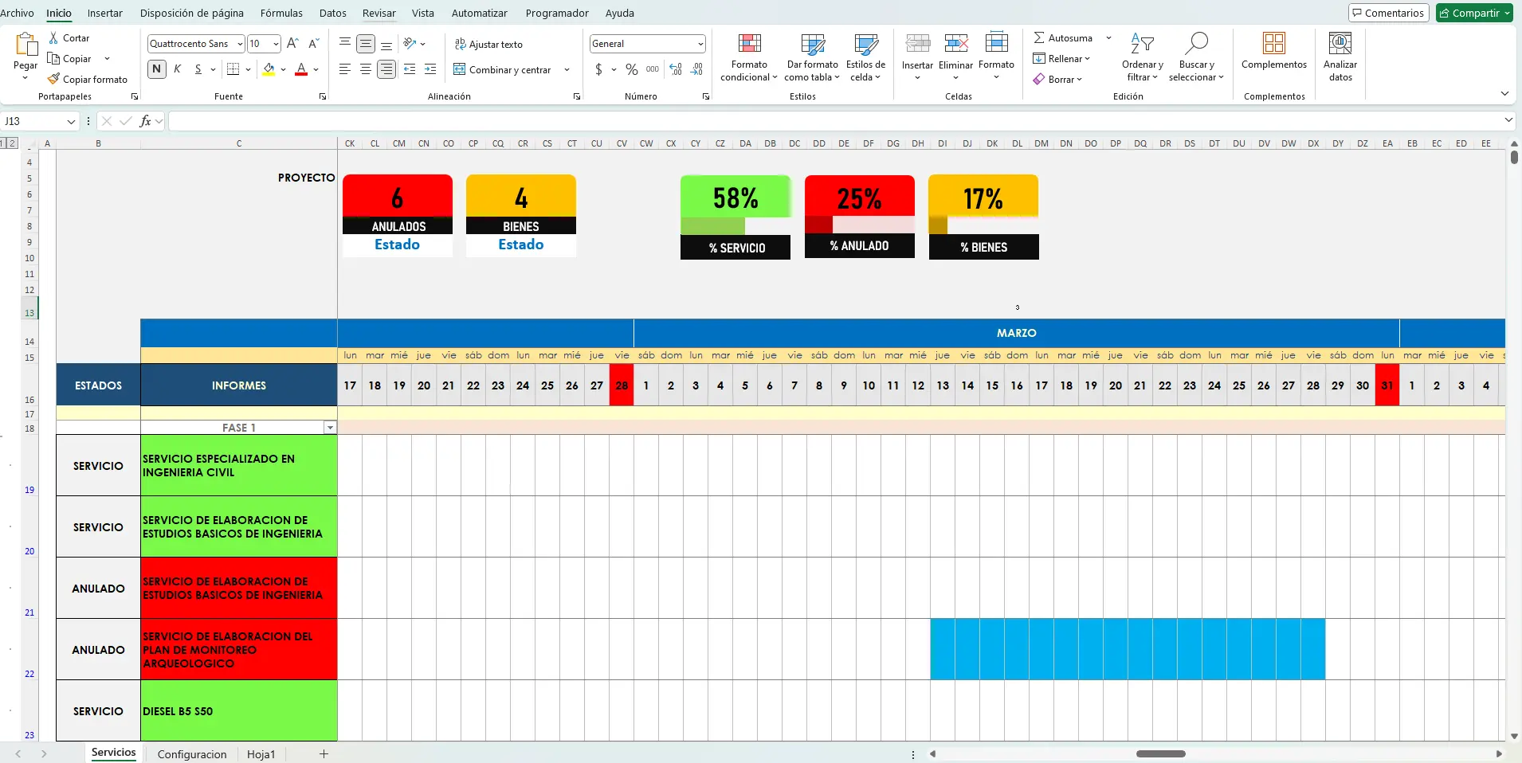Open the Combinar y centrar dropdown arrow
Viewport: 1522px width, 763px height.
pyautogui.click(x=567, y=69)
